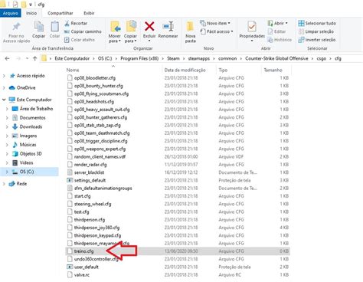Select Músicas in navigation pane
The height and width of the screenshot is (282, 363).
28,145
